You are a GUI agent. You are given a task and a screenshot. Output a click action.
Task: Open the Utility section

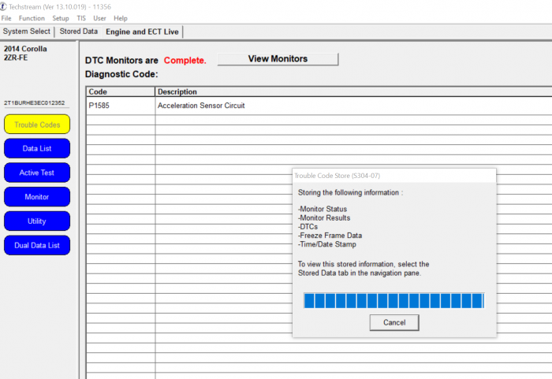coord(37,221)
